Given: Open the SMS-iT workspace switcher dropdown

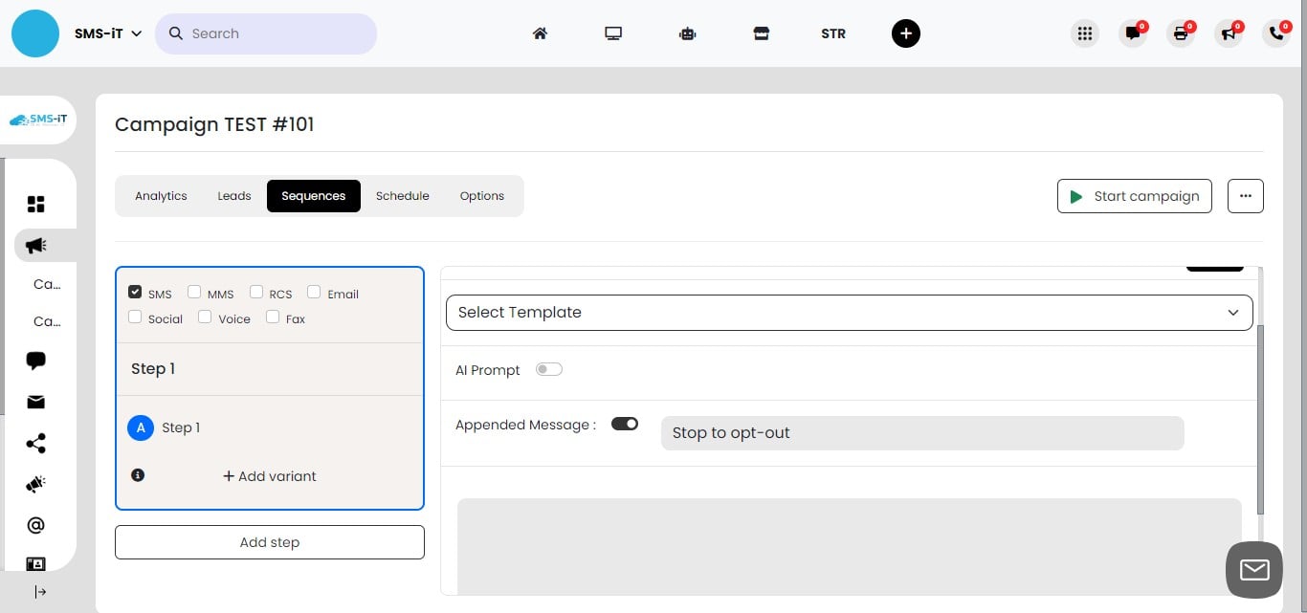Looking at the screenshot, I should tap(108, 33).
